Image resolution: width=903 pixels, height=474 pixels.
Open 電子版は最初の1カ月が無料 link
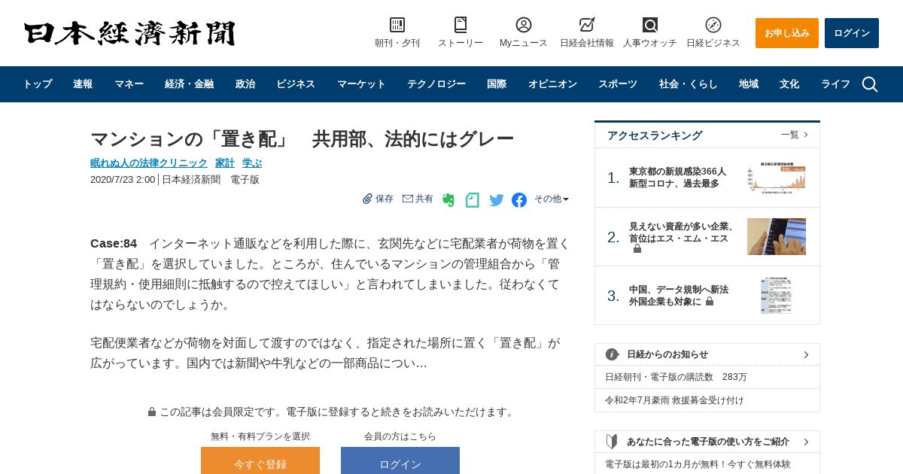click(698, 464)
